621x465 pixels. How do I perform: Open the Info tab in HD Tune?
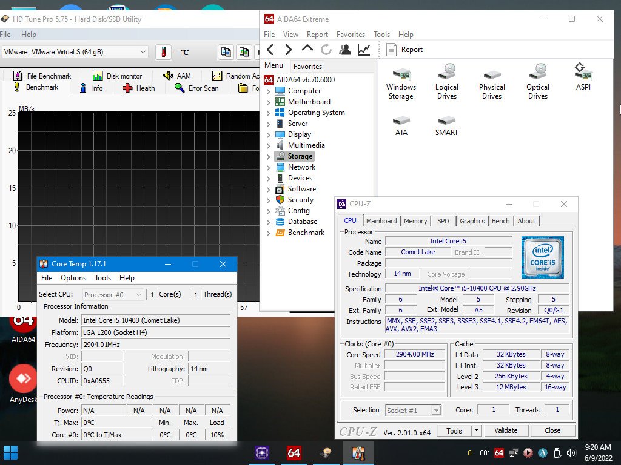92,88
